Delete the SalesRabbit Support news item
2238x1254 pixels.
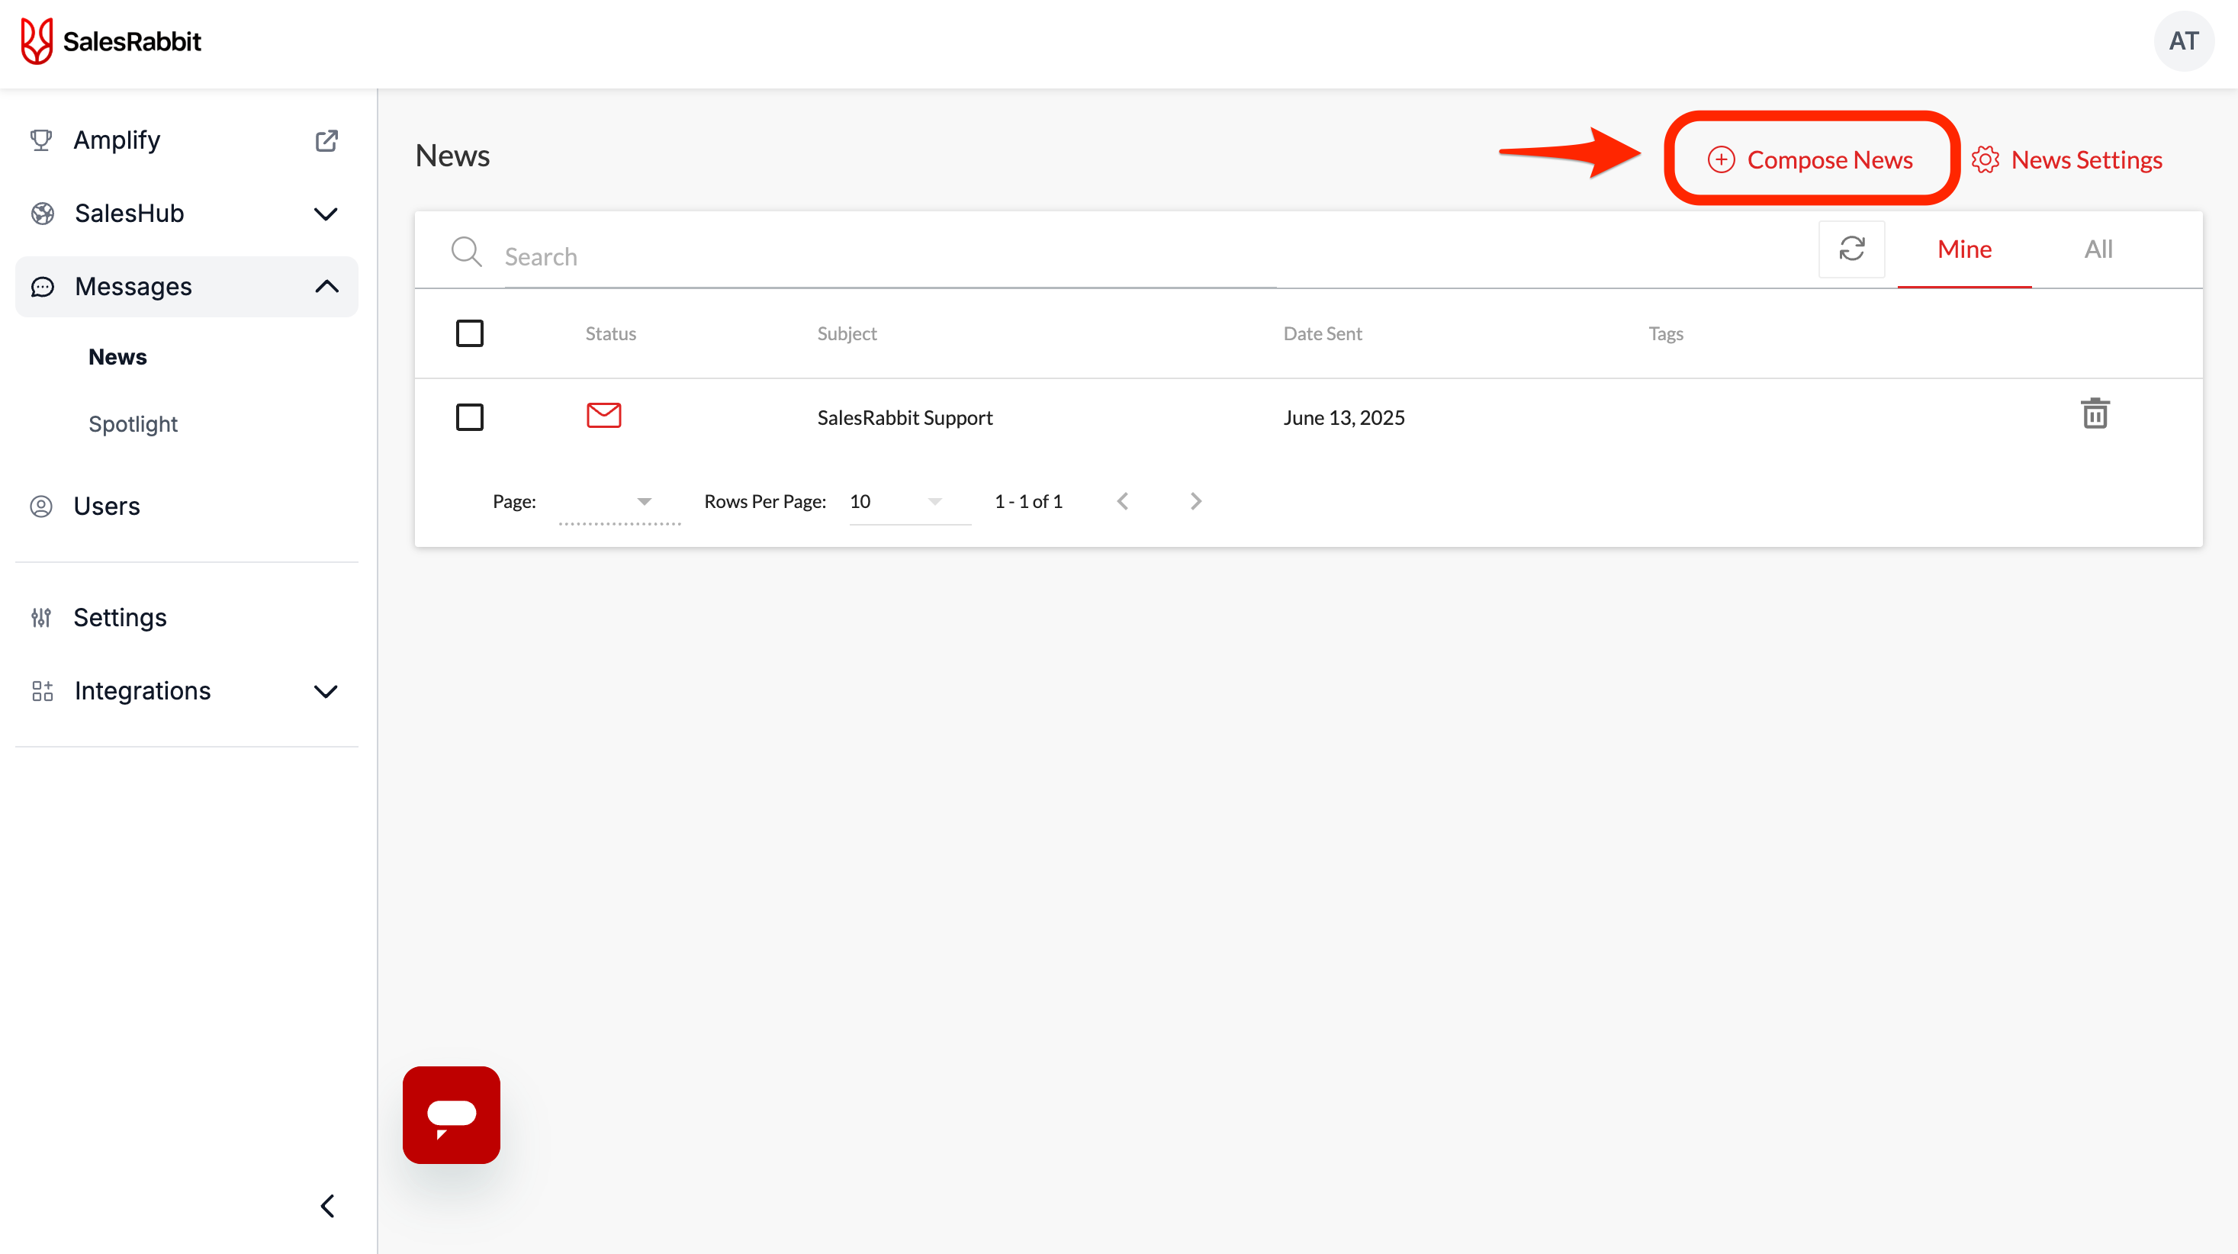(2094, 413)
